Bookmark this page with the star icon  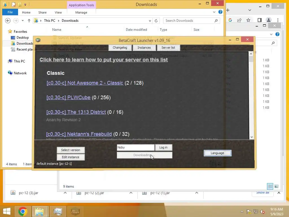[248, 20]
